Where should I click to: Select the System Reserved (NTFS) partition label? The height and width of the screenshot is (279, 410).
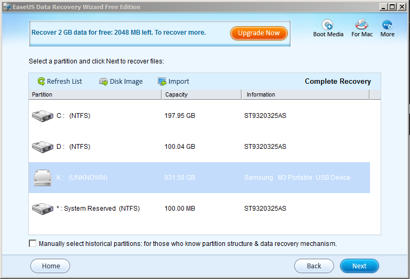coord(98,209)
